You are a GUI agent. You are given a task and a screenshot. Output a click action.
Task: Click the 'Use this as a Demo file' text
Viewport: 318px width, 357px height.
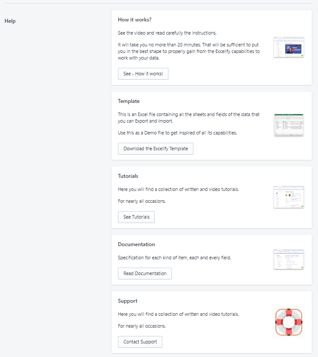pos(178,133)
